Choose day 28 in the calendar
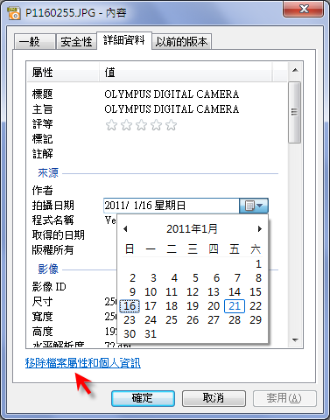The width and height of the screenshot is (330, 420). tap(235, 320)
